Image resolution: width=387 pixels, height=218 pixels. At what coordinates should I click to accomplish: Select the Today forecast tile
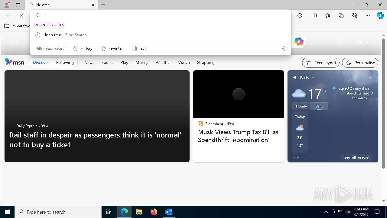point(300,132)
